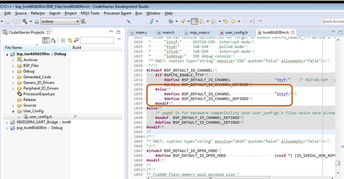
Task: Select ProcessorExpert.pe file
Action: tap(39, 94)
